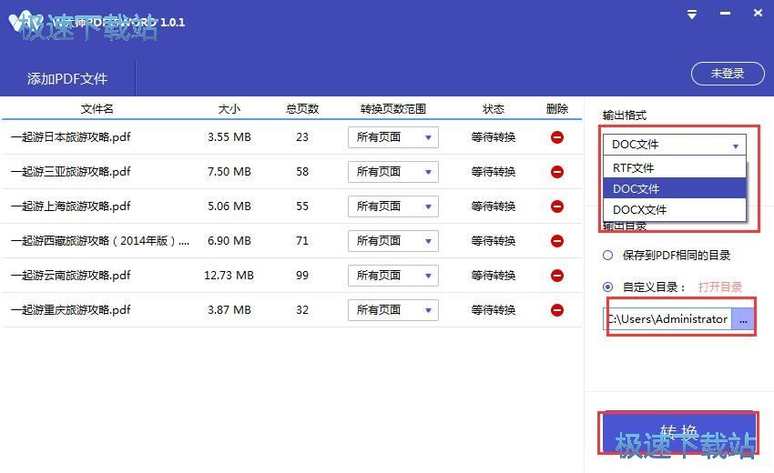Select file name 一起游西藏旅游攻略（2014年版）

click(x=100, y=241)
